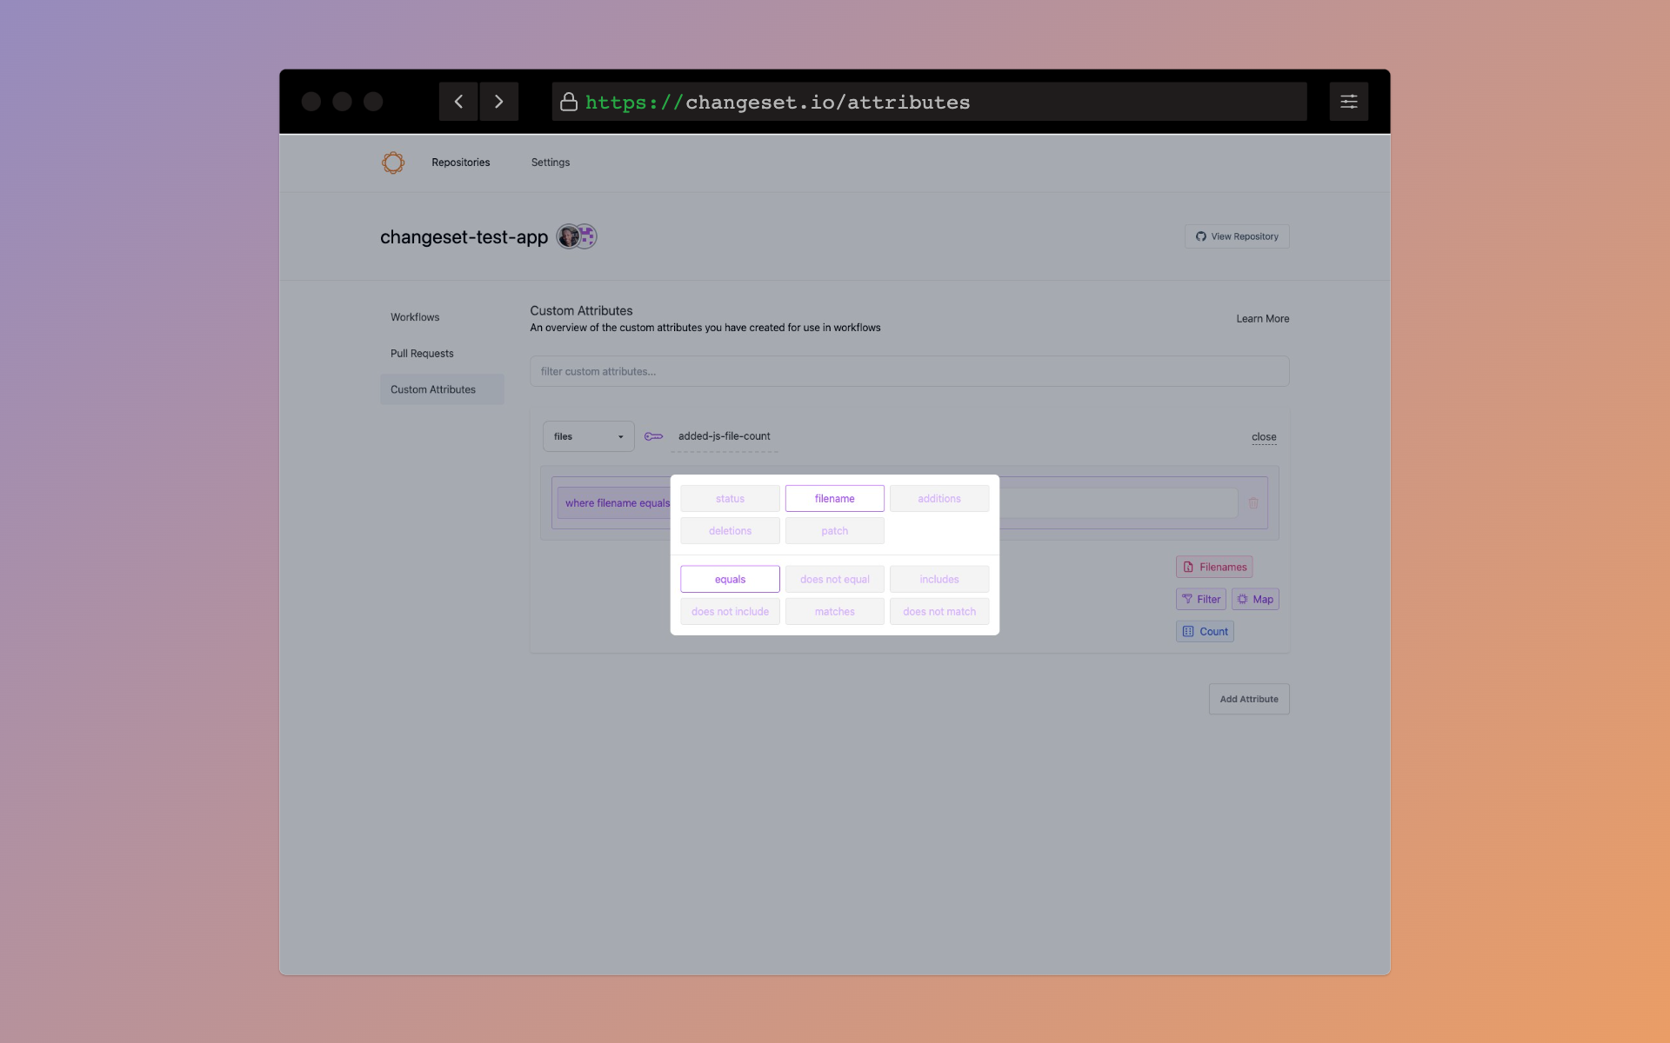Click close on added-js-file-count attribute
1670x1043 pixels.
[x=1264, y=436]
